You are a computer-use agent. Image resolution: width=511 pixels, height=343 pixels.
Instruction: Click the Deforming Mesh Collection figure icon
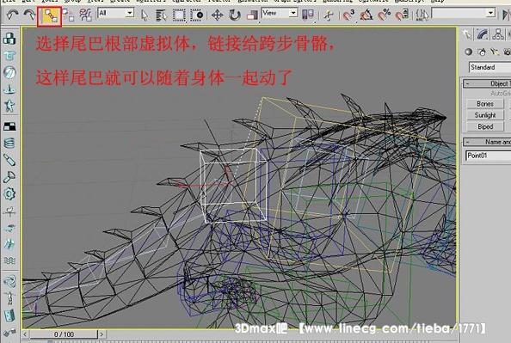coord(9,106)
